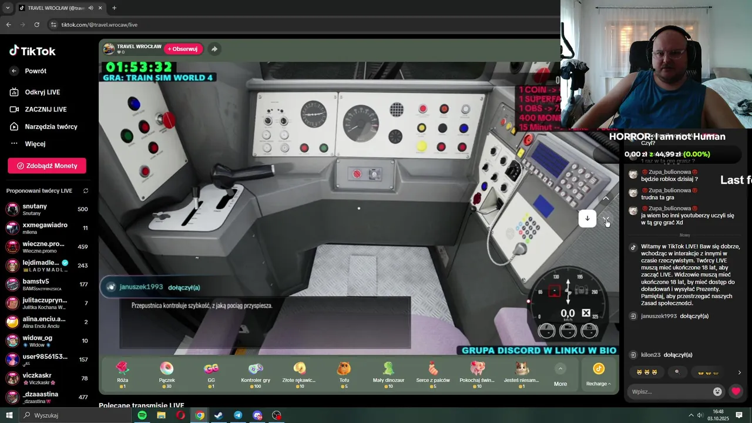Image resolution: width=752 pixels, height=423 pixels.
Task: Click januszek1993 in chat join notice
Action: [659, 316]
